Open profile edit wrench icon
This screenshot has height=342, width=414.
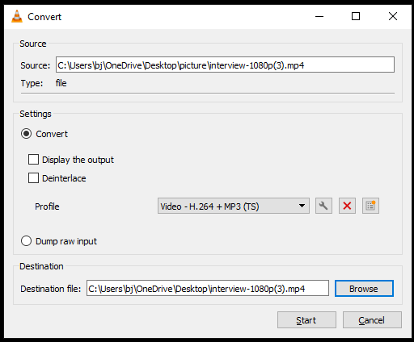(x=323, y=206)
